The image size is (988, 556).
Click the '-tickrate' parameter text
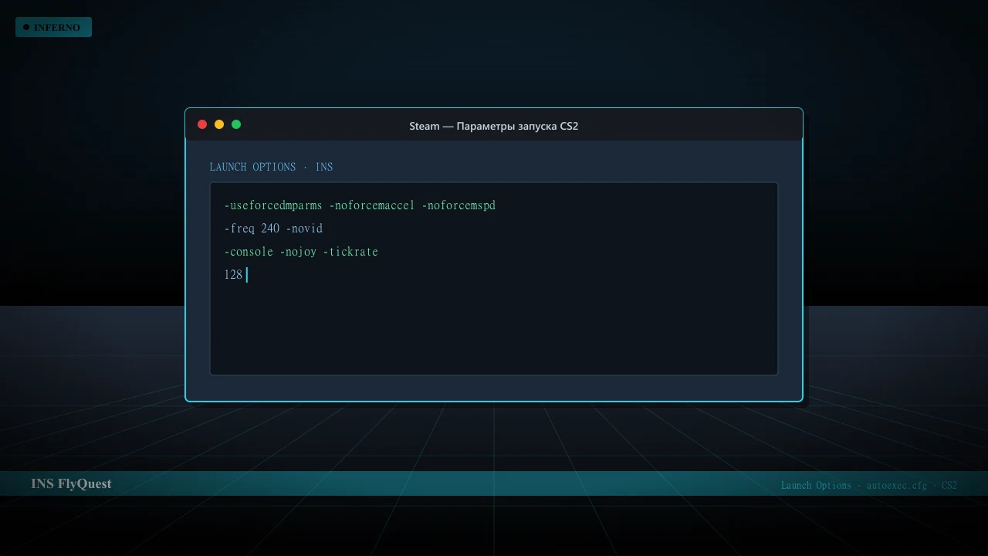click(x=350, y=253)
